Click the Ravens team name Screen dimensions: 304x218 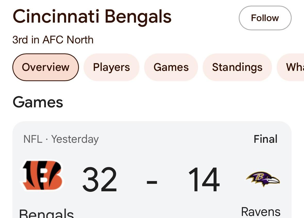(260, 212)
